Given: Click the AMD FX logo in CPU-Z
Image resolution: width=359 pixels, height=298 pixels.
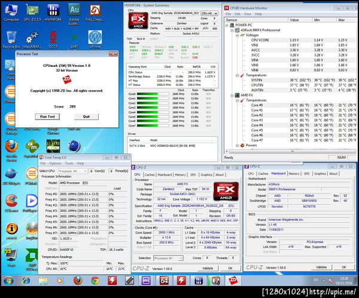Looking at the screenshot, I should 226,192.
